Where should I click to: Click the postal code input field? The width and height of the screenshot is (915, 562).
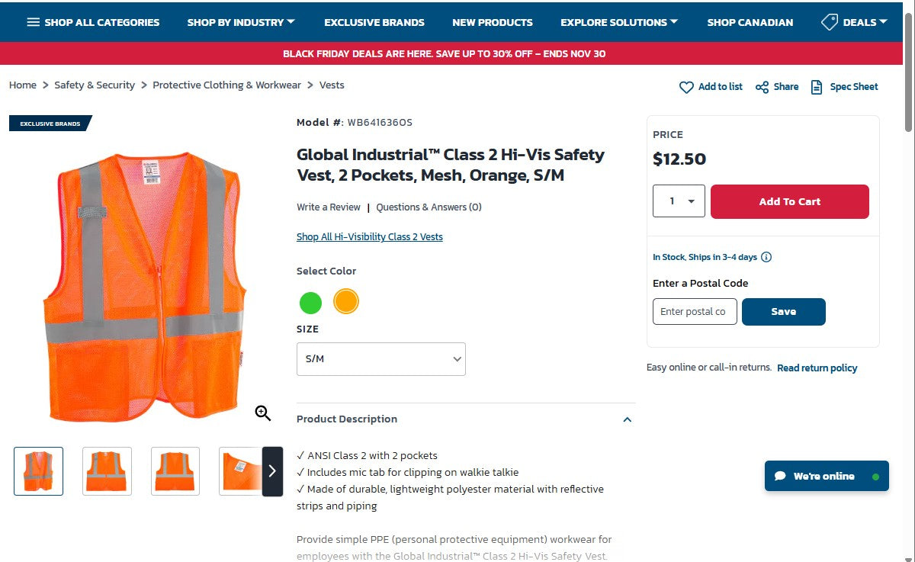pyautogui.click(x=694, y=311)
